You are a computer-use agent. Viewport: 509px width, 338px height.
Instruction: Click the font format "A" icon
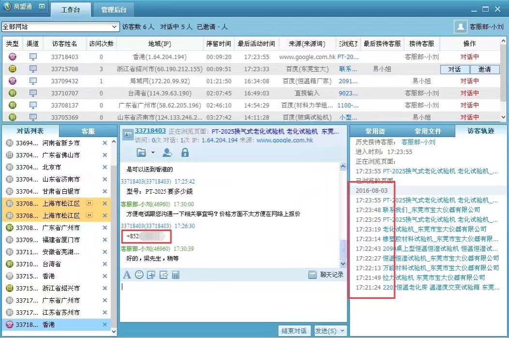(127, 275)
